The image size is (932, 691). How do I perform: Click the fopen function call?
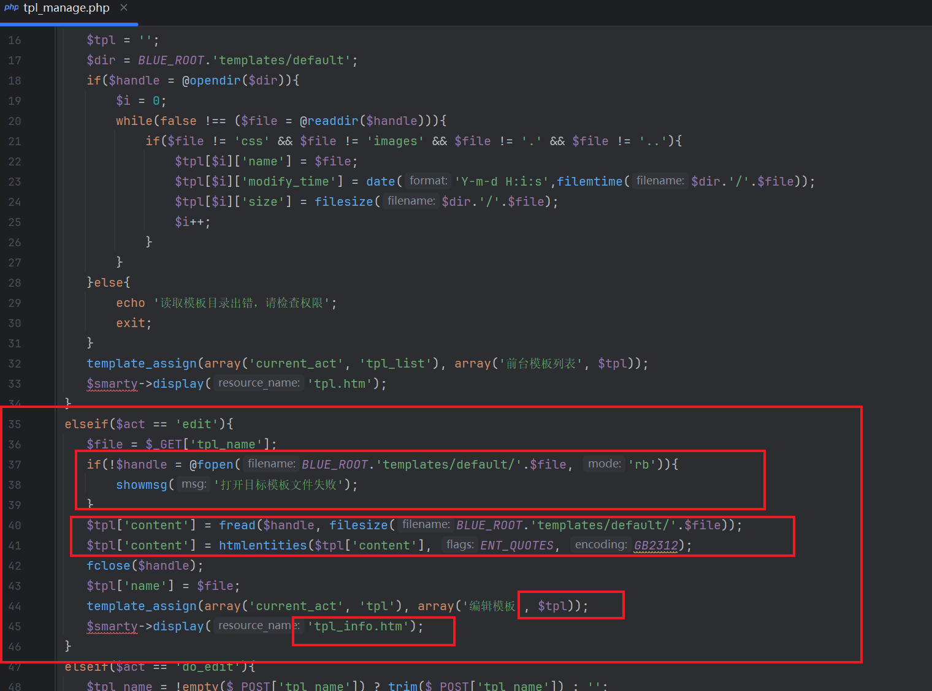215,464
